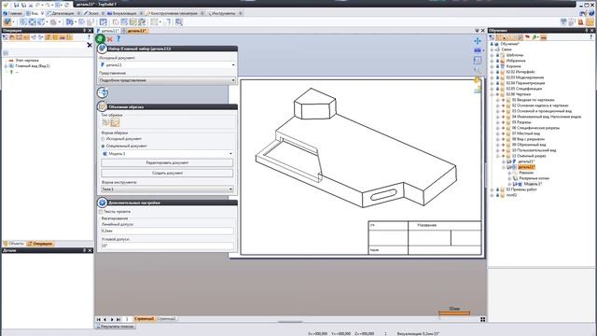Select Этап чертежа in the Операции tree
The width and height of the screenshot is (597, 336).
(x=27, y=60)
